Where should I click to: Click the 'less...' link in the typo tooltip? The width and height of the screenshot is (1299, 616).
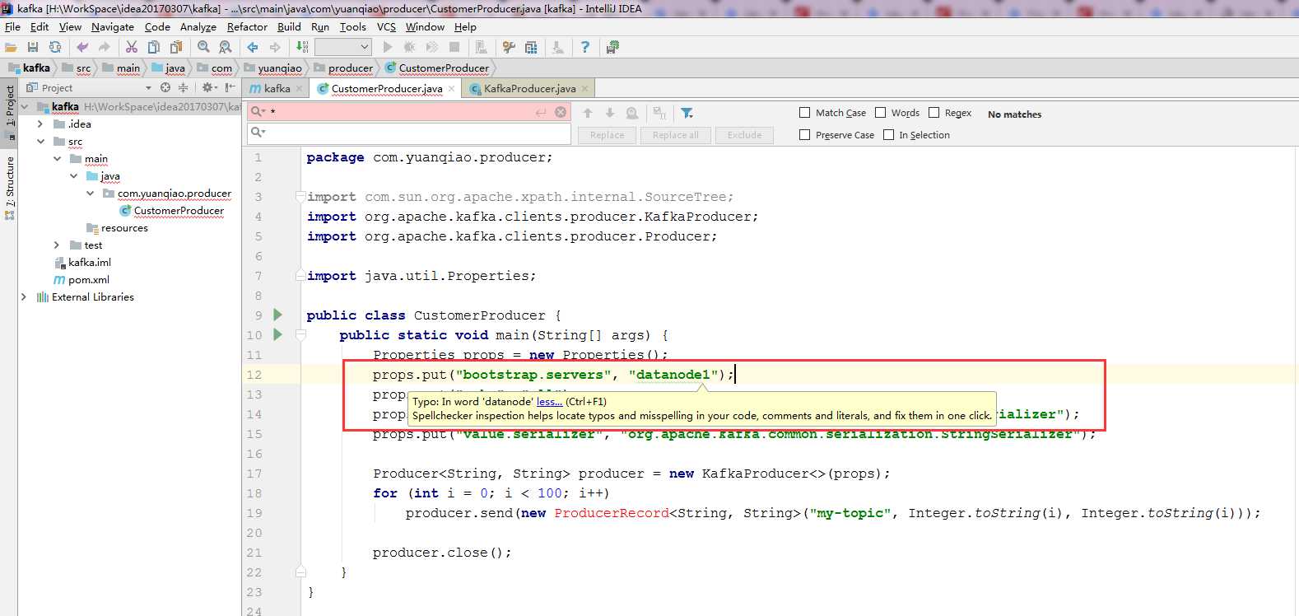point(549,402)
